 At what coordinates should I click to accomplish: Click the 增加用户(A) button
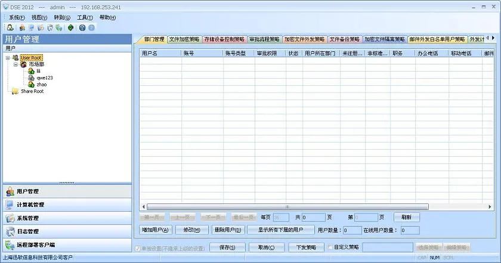click(x=155, y=230)
